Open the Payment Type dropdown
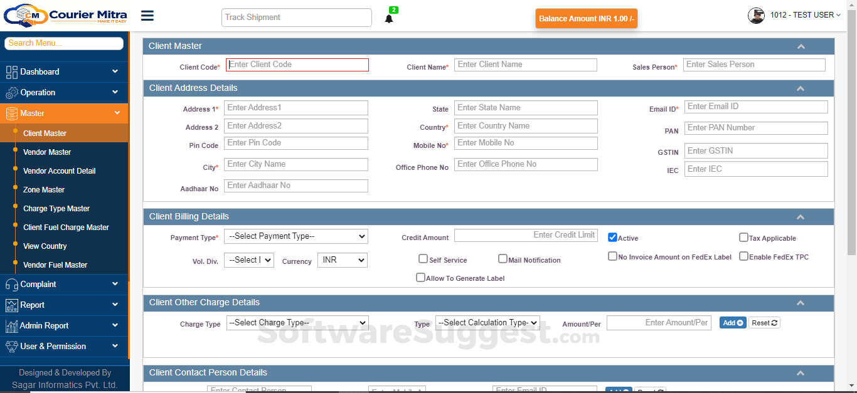Image resolution: width=857 pixels, height=393 pixels. (x=296, y=236)
